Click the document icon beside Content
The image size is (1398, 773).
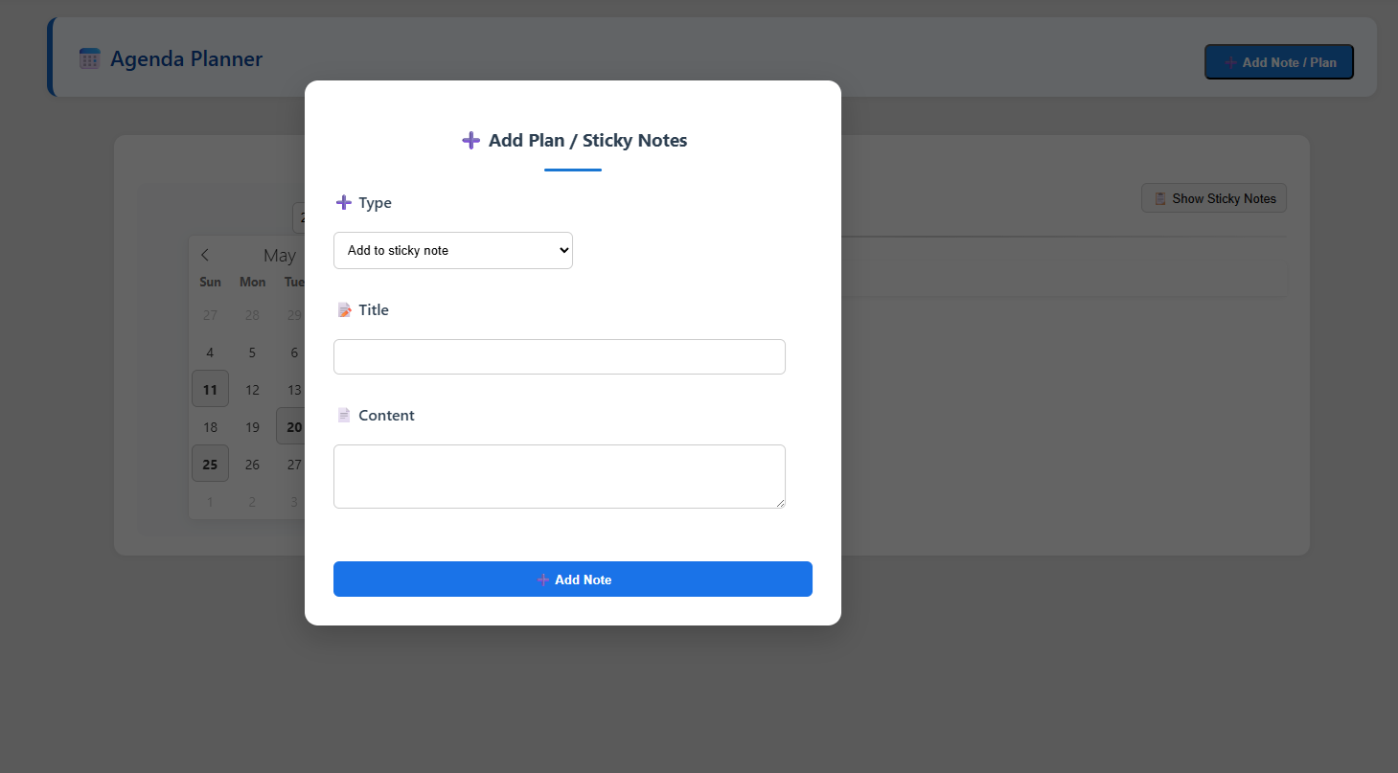[x=344, y=416]
